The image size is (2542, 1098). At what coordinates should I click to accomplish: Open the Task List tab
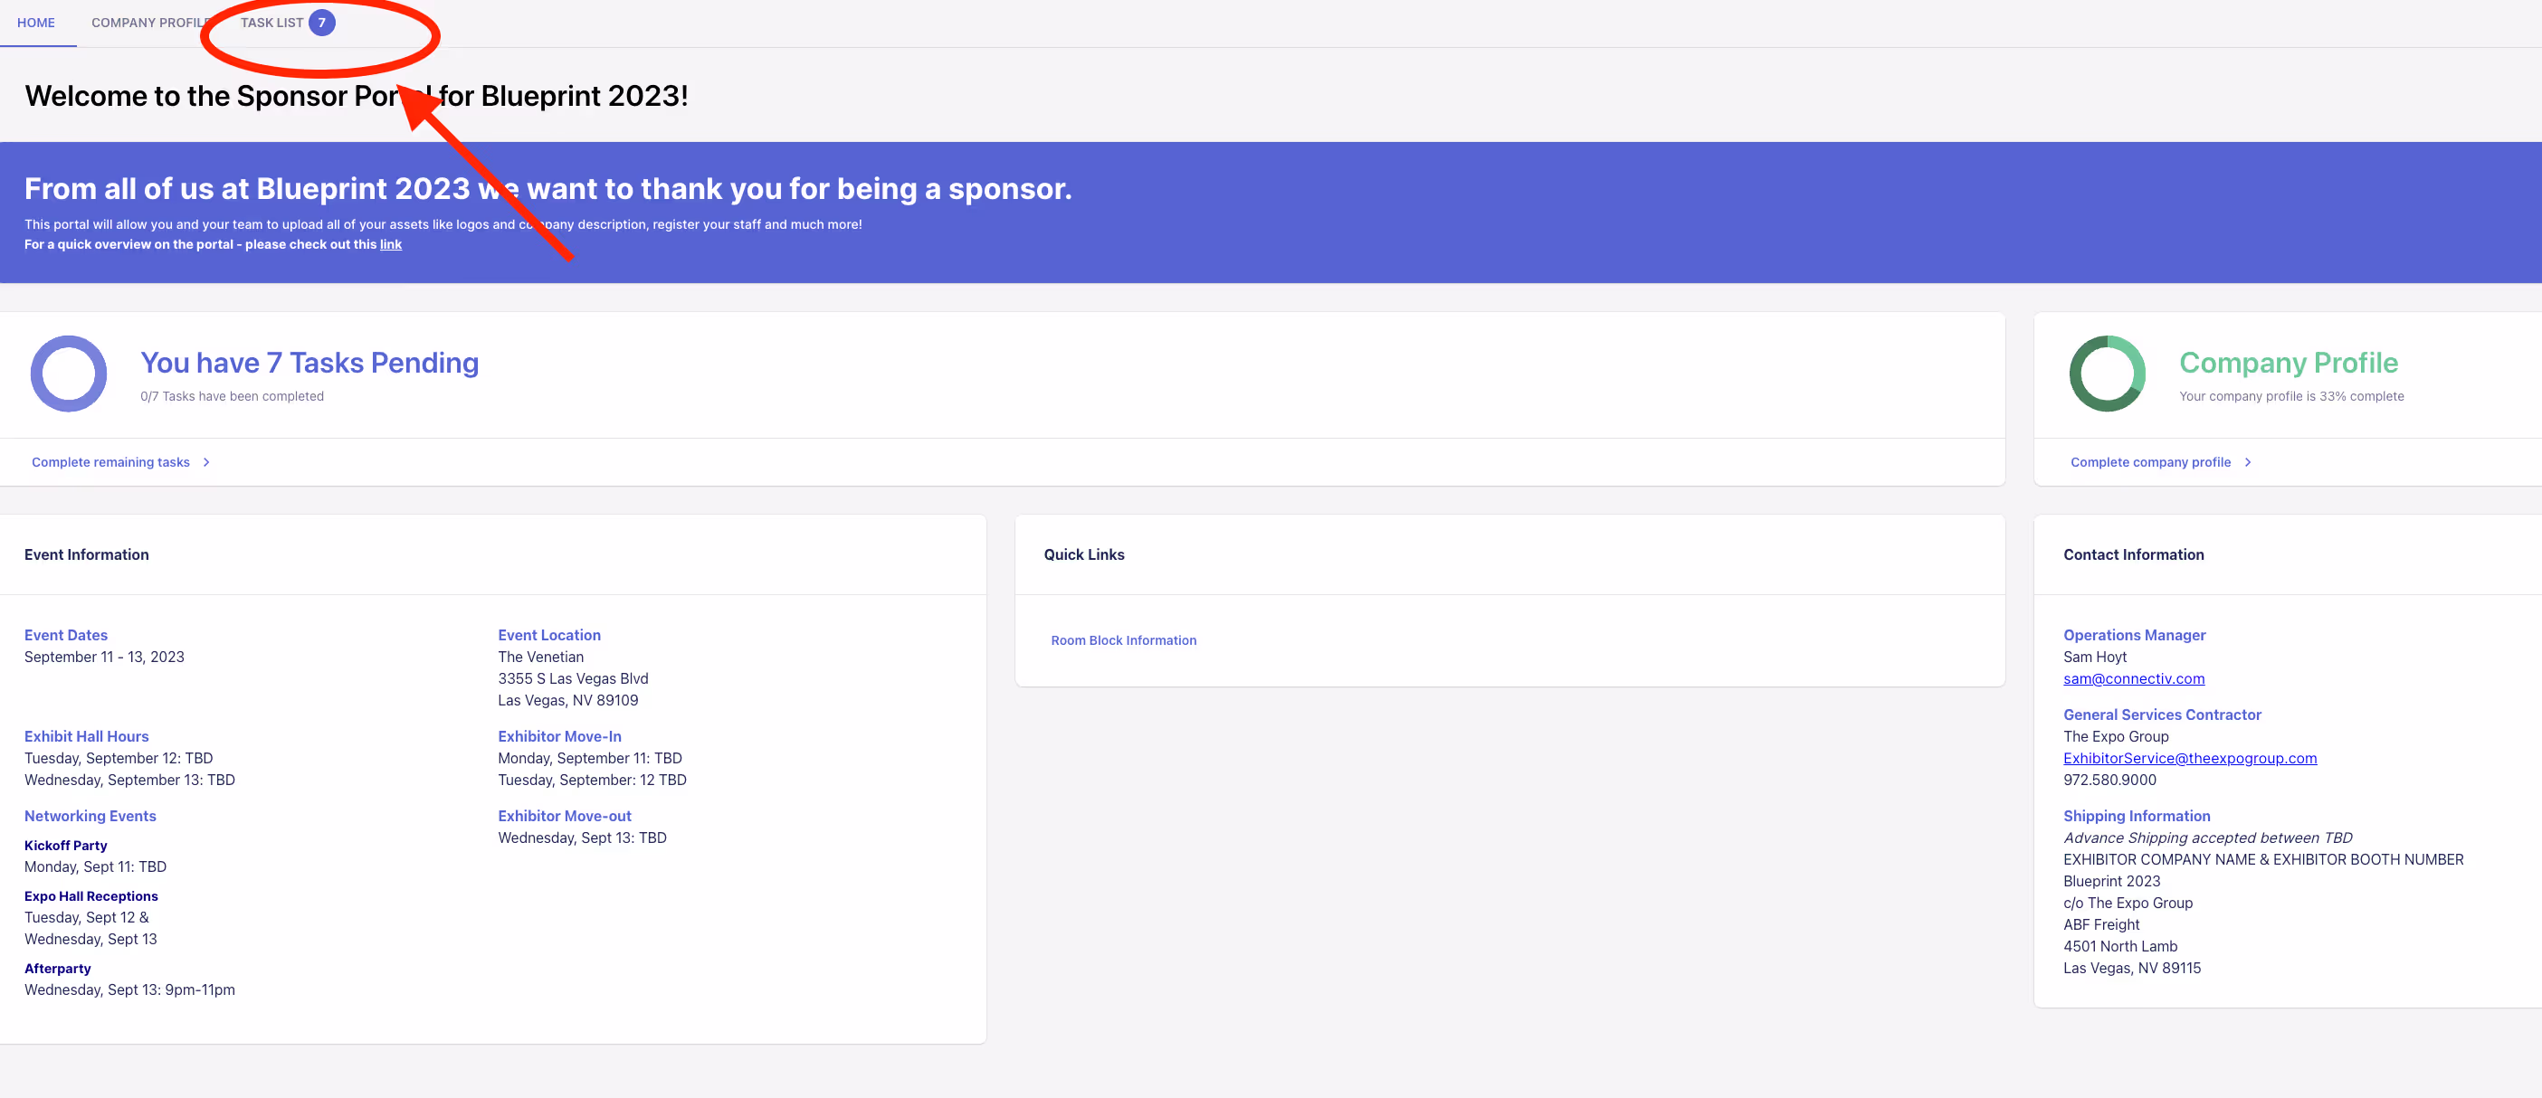click(271, 23)
